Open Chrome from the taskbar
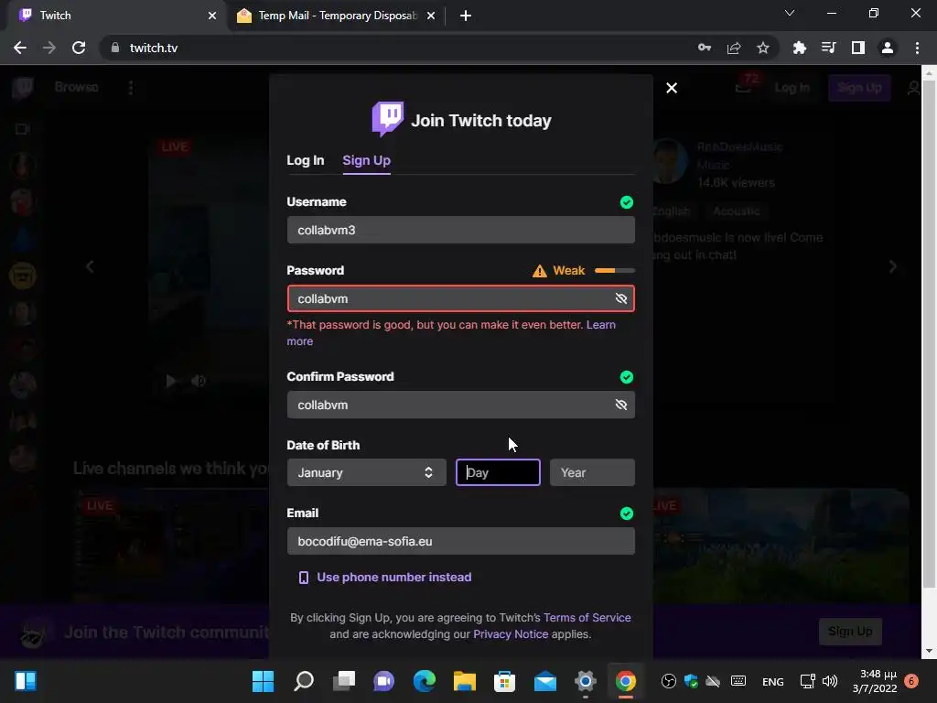The width and height of the screenshot is (937, 703). point(626,681)
